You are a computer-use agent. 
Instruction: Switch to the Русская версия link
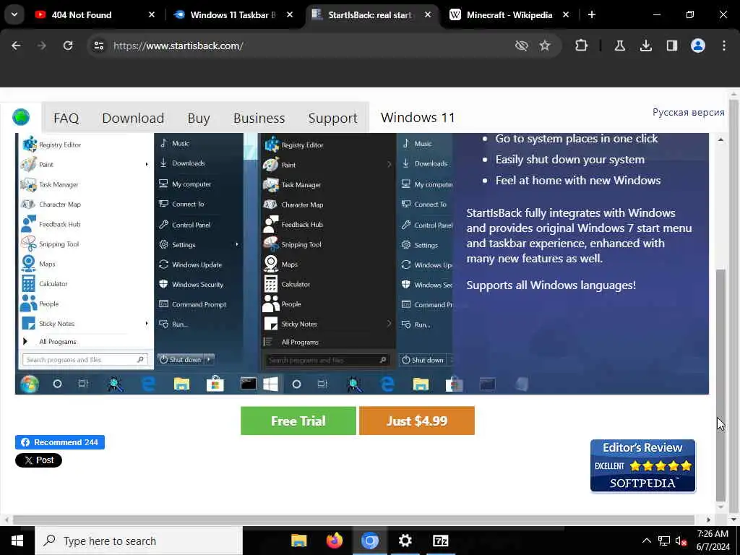click(x=688, y=112)
